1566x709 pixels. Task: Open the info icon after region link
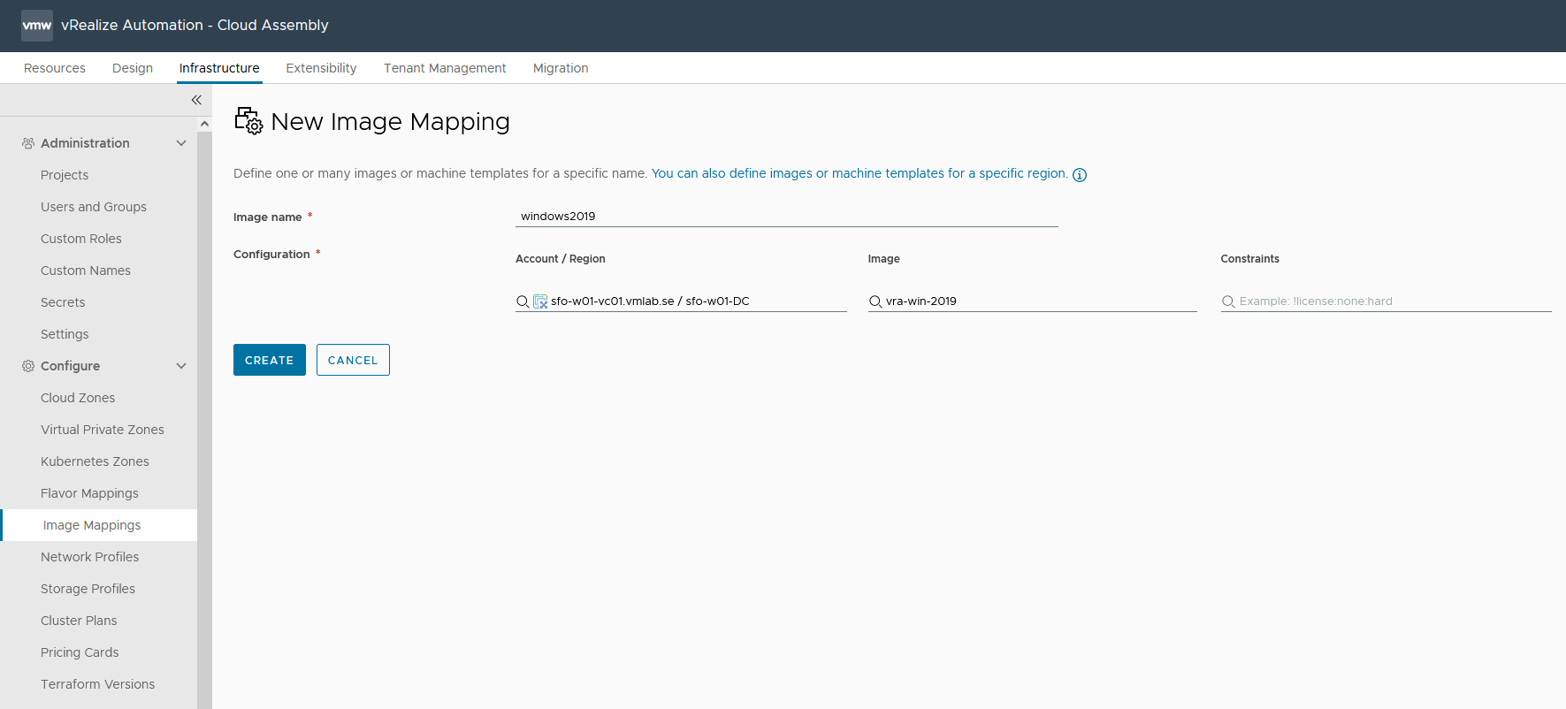1080,175
